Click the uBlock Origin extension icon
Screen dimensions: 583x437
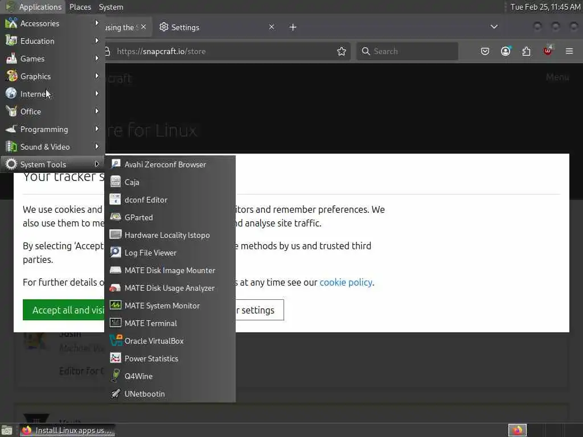pos(548,51)
